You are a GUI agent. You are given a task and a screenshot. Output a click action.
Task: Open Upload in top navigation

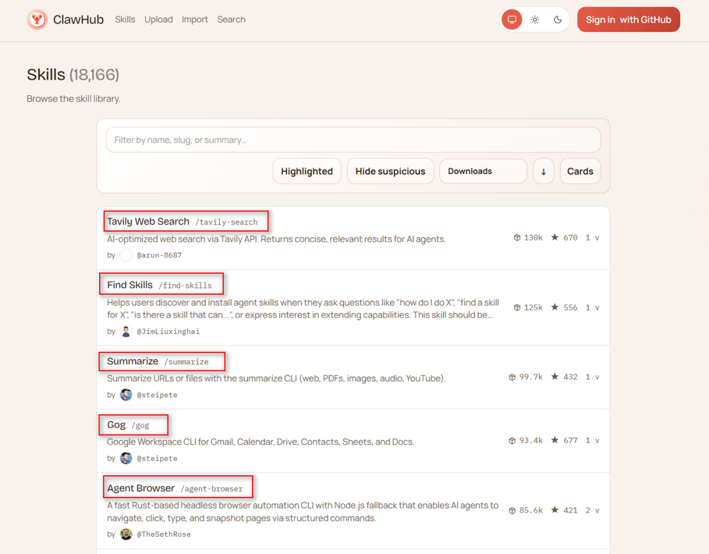[159, 20]
